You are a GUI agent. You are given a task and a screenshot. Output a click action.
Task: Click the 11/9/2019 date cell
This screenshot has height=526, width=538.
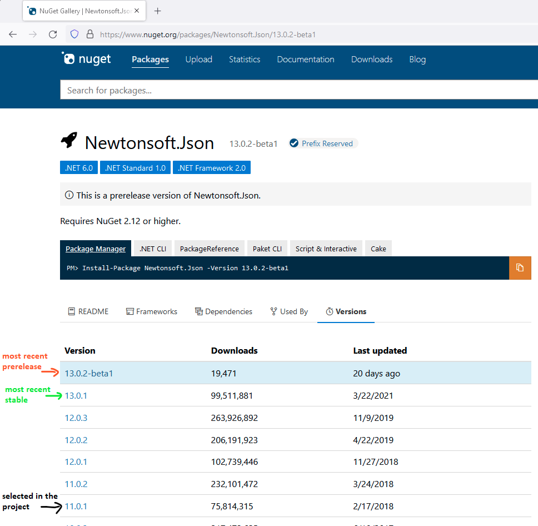click(x=373, y=418)
